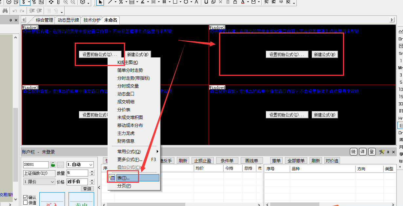Click the 止损止盈 button
This screenshot has width=403, height=206.
(x=202, y=161)
